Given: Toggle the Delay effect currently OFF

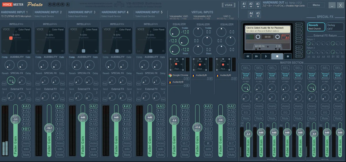Looking at the screenshot, I should [335, 27].
